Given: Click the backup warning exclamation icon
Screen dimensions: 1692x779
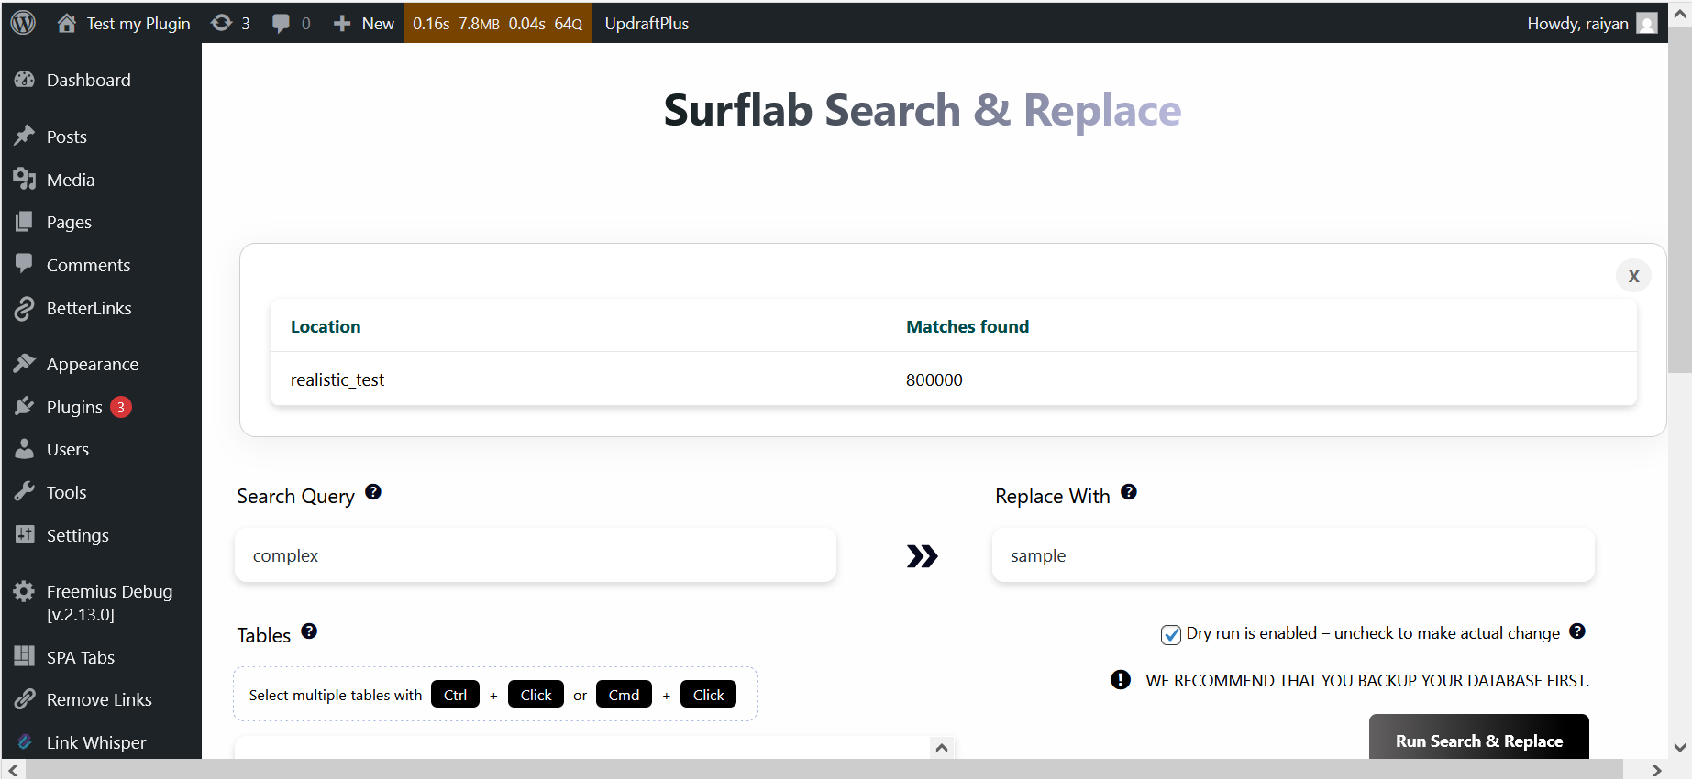Looking at the screenshot, I should (x=1121, y=679).
